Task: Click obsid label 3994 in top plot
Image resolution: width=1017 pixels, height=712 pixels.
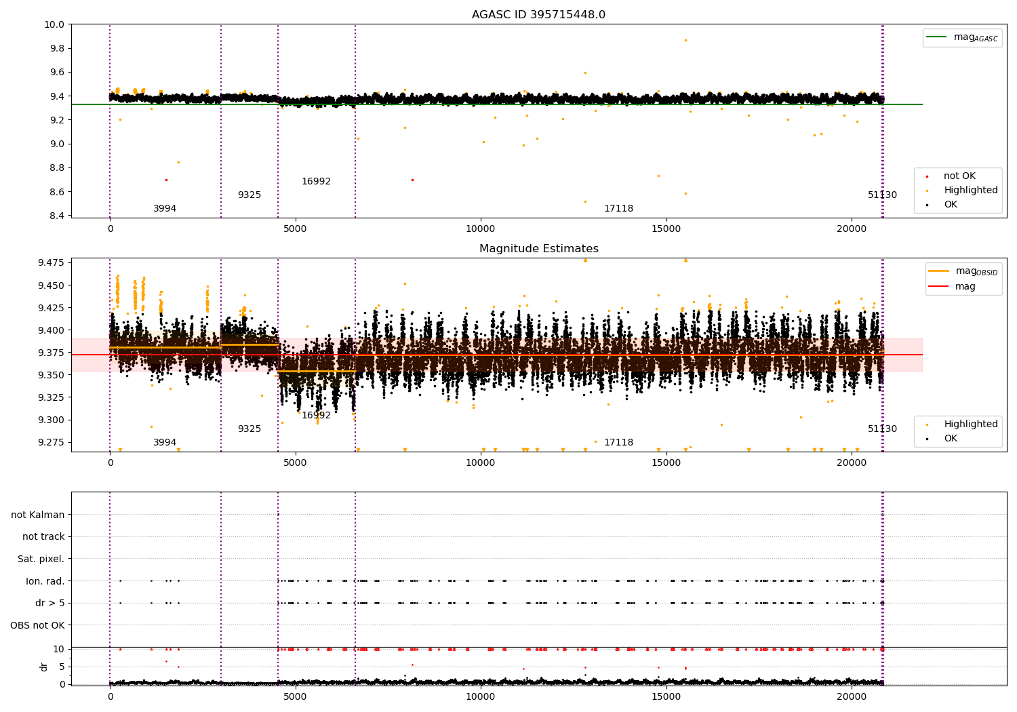Action: pos(165,209)
